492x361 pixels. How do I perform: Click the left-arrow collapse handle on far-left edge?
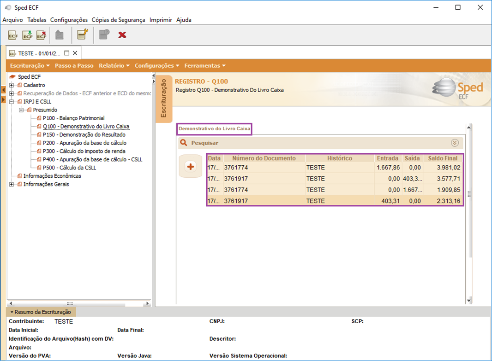click(x=3, y=90)
